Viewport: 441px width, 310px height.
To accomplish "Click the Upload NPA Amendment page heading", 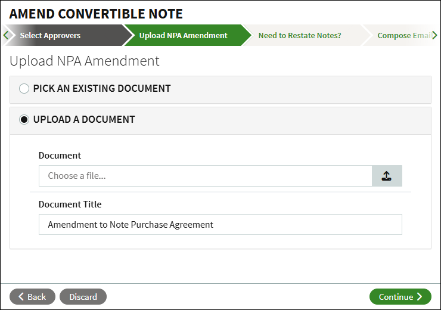I will click(84, 61).
